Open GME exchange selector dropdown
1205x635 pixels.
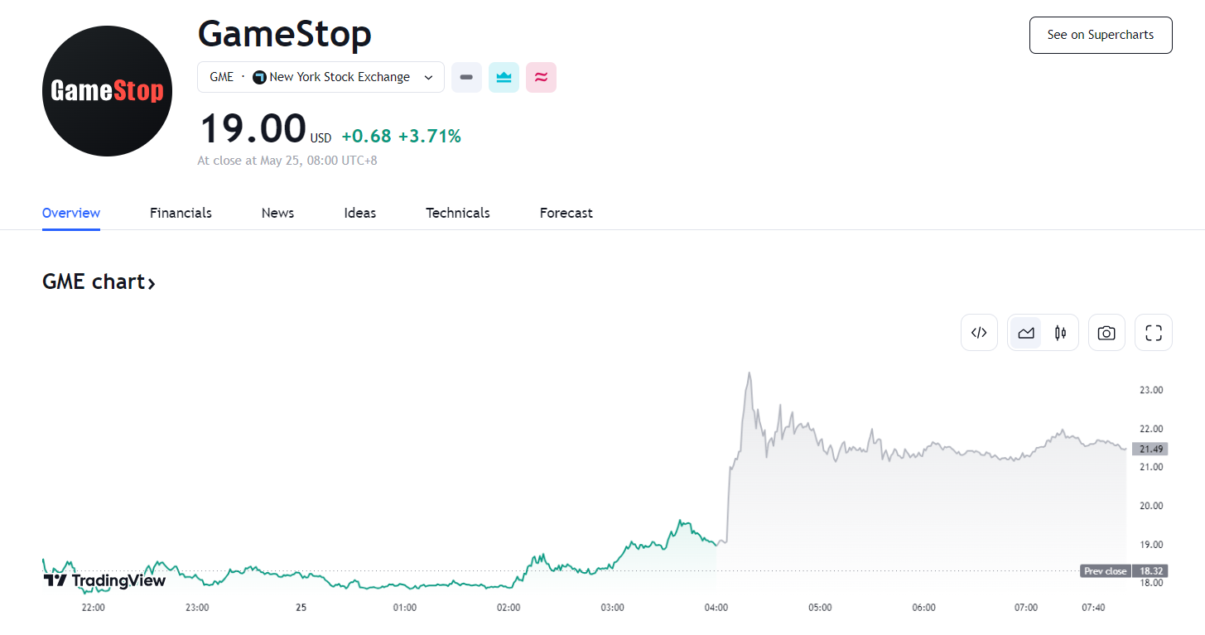[321, 77]
